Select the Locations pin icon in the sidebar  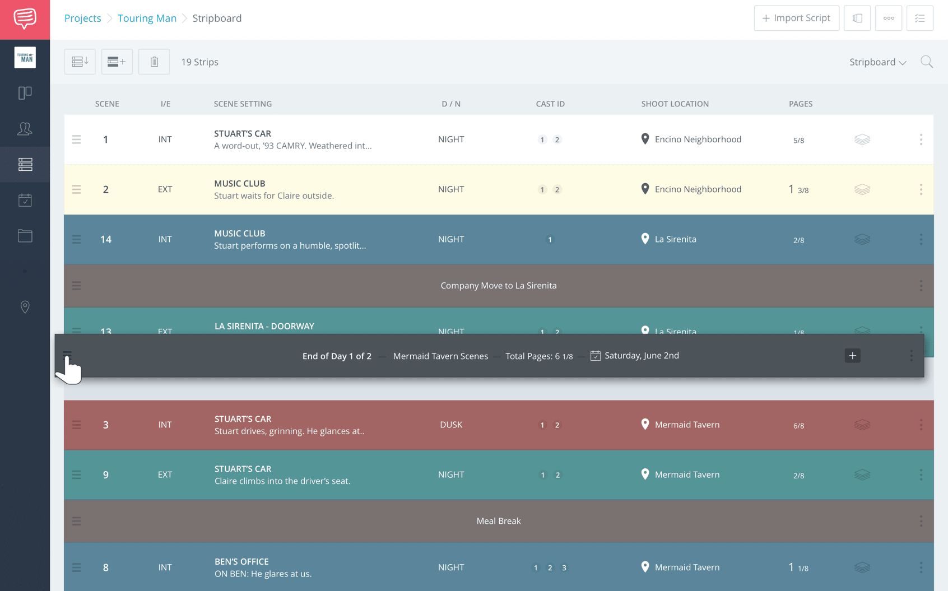[x=25, y=306]
